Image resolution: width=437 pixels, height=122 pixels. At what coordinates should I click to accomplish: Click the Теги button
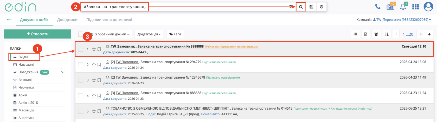pyautogui.click(x=175, y=34)
